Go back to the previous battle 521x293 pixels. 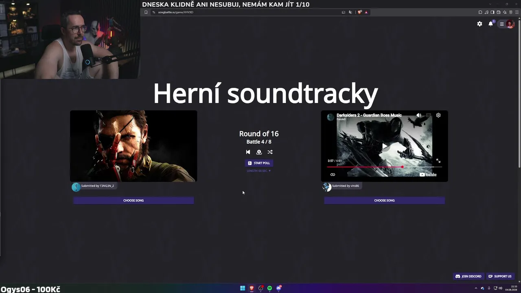248,152
